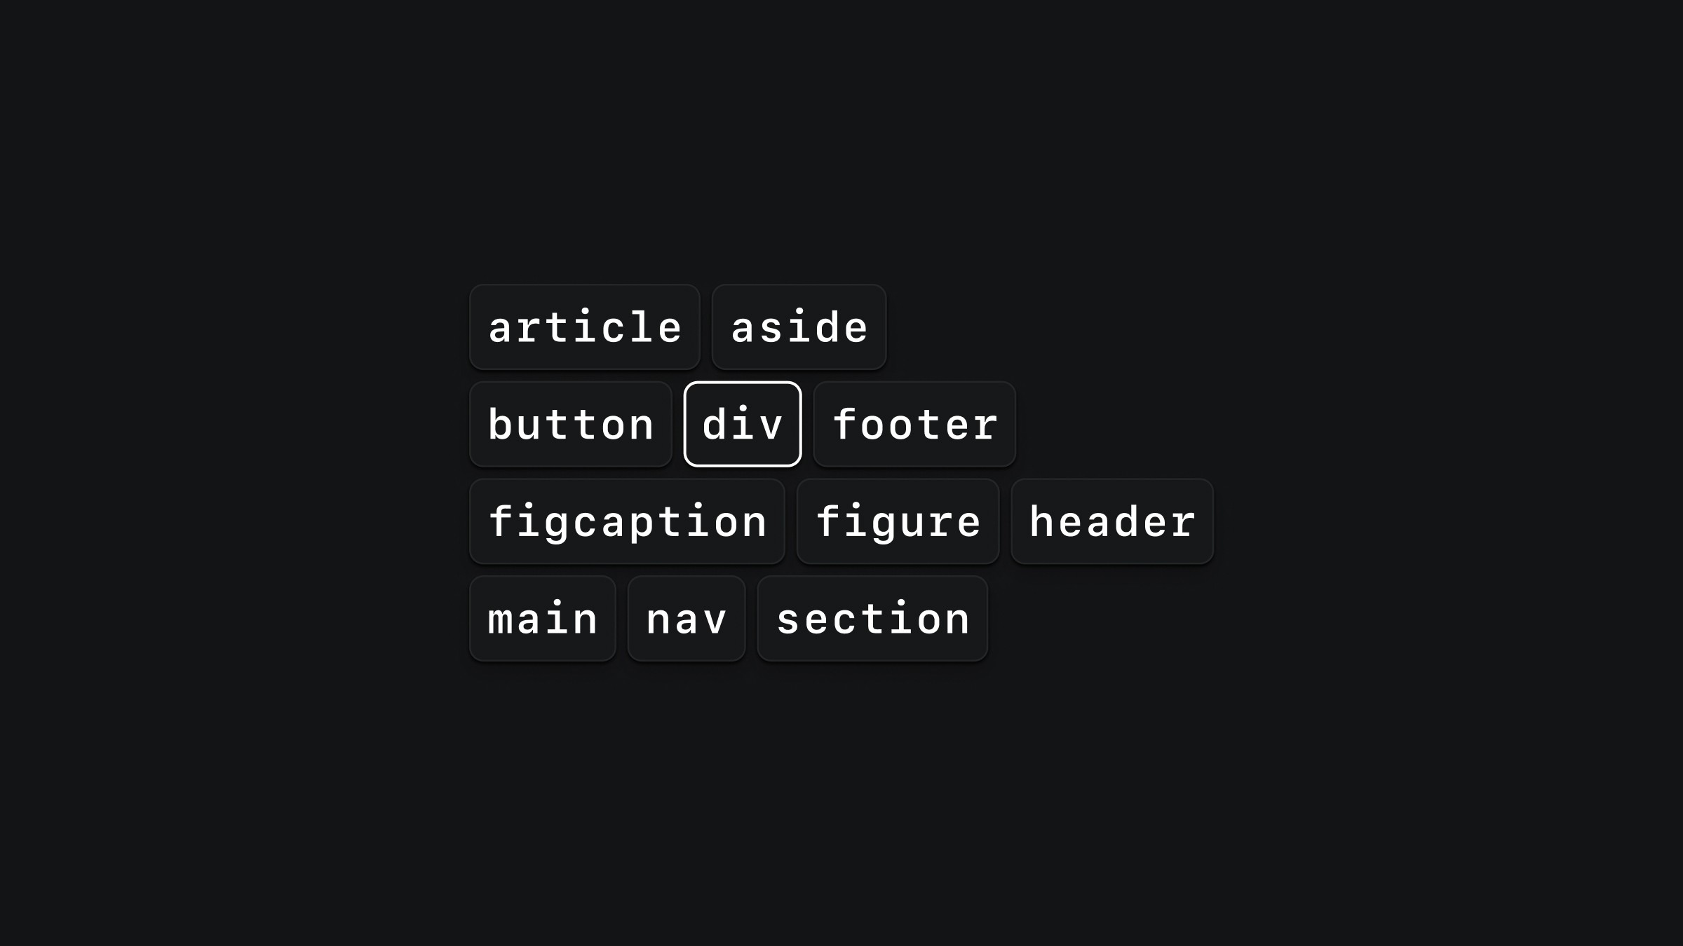This screenshot has width=1683, height=946.
Task: Select the aside HTML element tag
Action: point(800,327)
